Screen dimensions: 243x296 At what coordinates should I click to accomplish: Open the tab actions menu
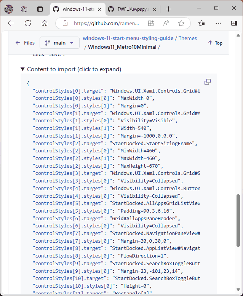click(x=40, y=9)
